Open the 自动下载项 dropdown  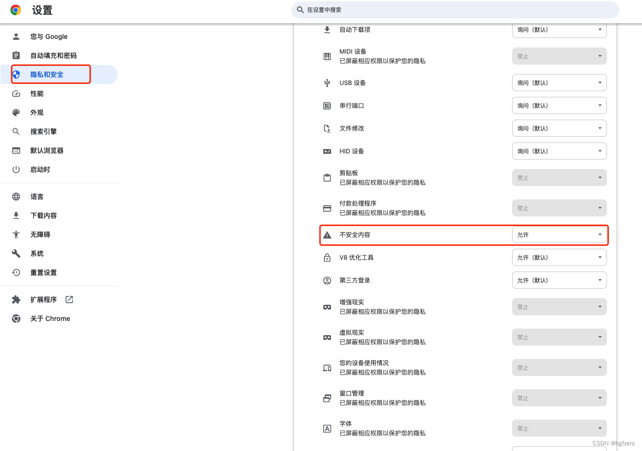pyautogui.click(x=559, y=30)
